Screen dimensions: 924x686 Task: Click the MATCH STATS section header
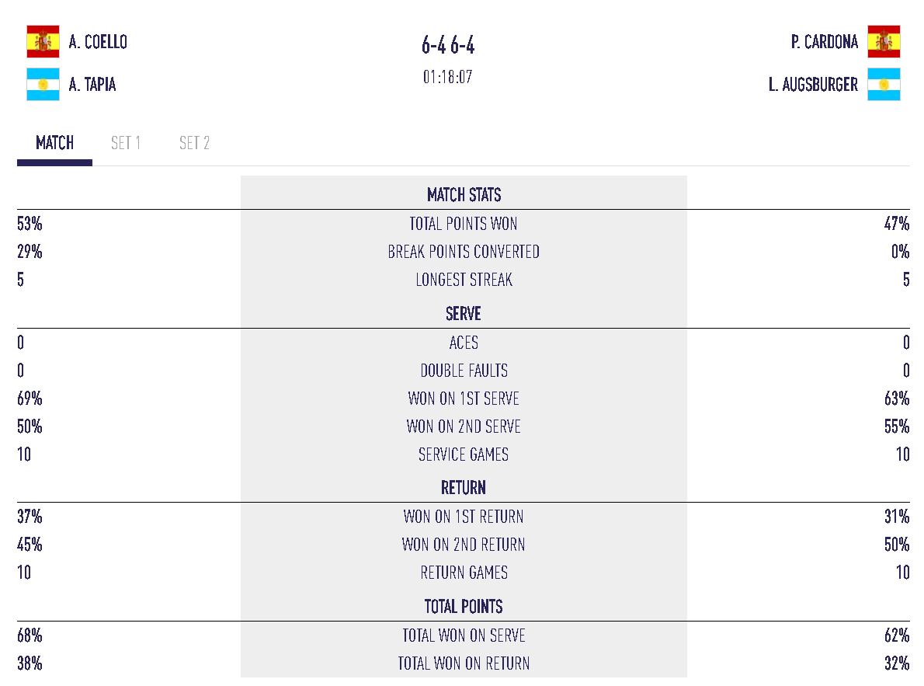tap(464, 195)
